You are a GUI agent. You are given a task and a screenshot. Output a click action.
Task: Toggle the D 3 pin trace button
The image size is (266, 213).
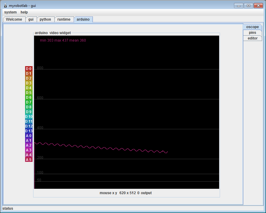(29, 83)
